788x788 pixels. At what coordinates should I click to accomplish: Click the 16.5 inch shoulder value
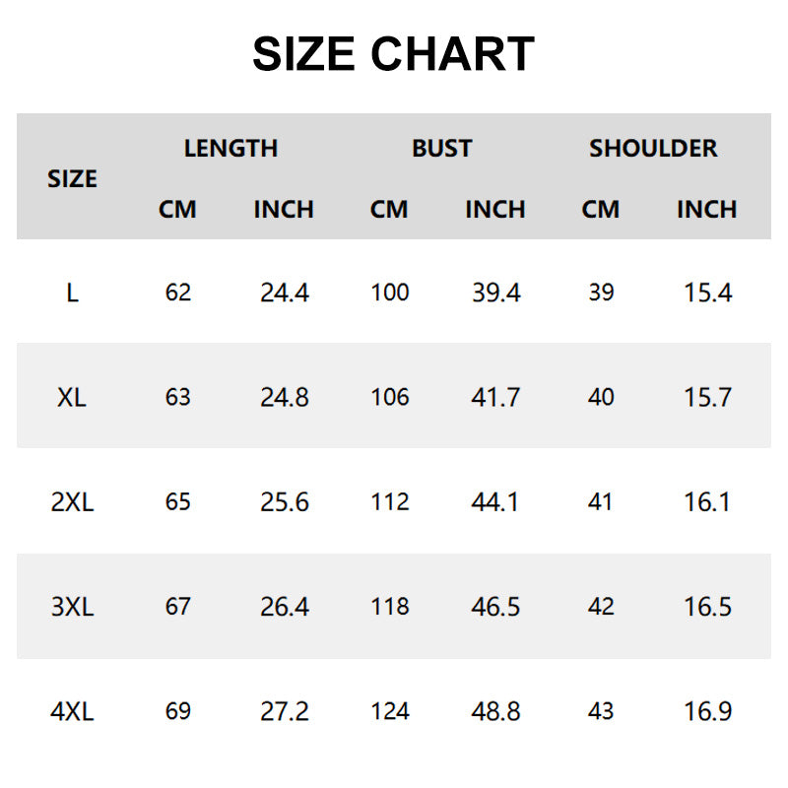coord(707,607)
